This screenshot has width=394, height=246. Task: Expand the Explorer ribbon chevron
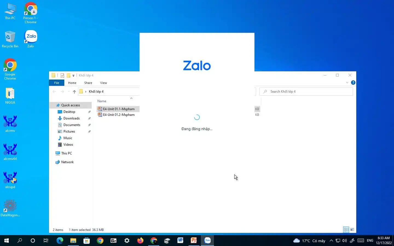point(347,83)
